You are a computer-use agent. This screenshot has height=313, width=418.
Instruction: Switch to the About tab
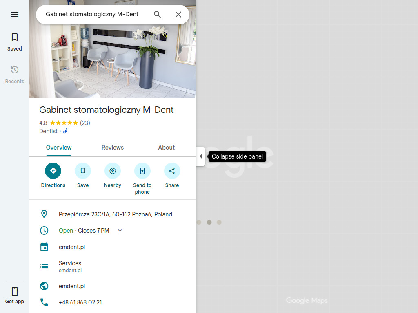coord(167,148)
